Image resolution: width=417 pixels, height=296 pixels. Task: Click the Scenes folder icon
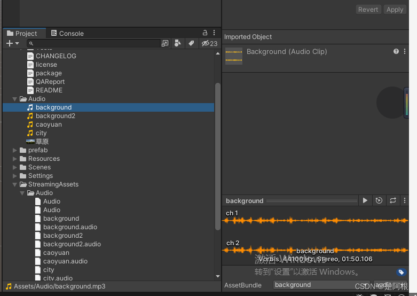pyautogui.click(x=23, y=167)
